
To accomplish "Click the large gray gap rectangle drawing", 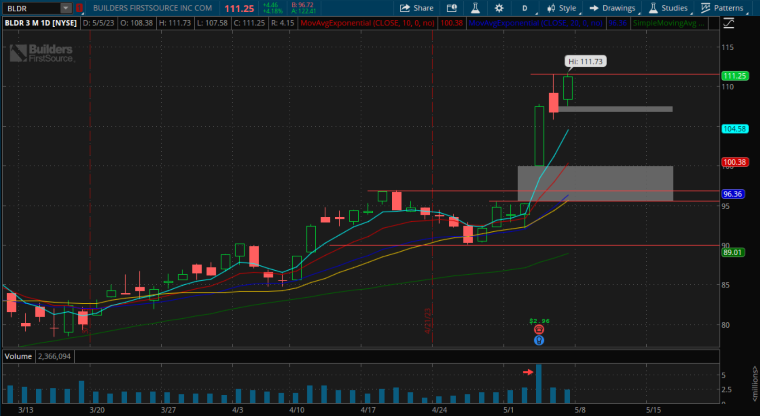I will tap(595, 183).
